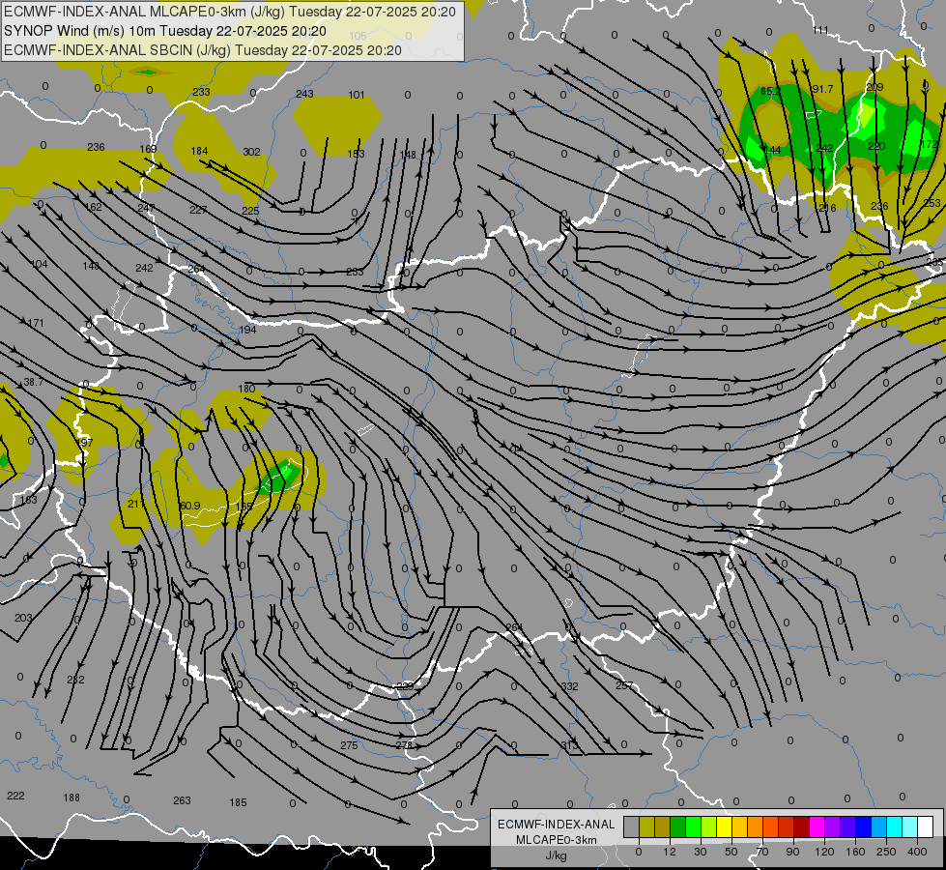Click the ECMWF-INDEX-ANAL SBCIN title line
This screenshot has height=870, width=946.
click(203, 50)
